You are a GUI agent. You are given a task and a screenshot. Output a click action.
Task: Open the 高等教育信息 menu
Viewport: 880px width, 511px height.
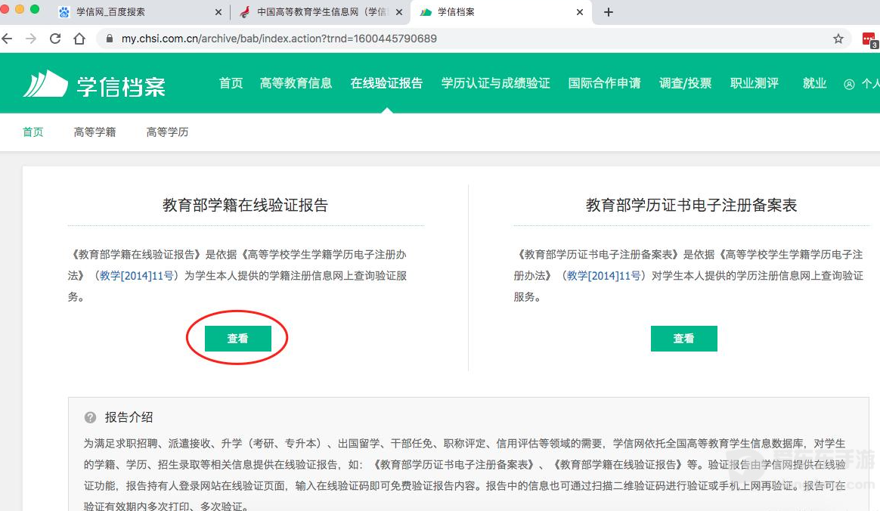(x=296, y=83)
